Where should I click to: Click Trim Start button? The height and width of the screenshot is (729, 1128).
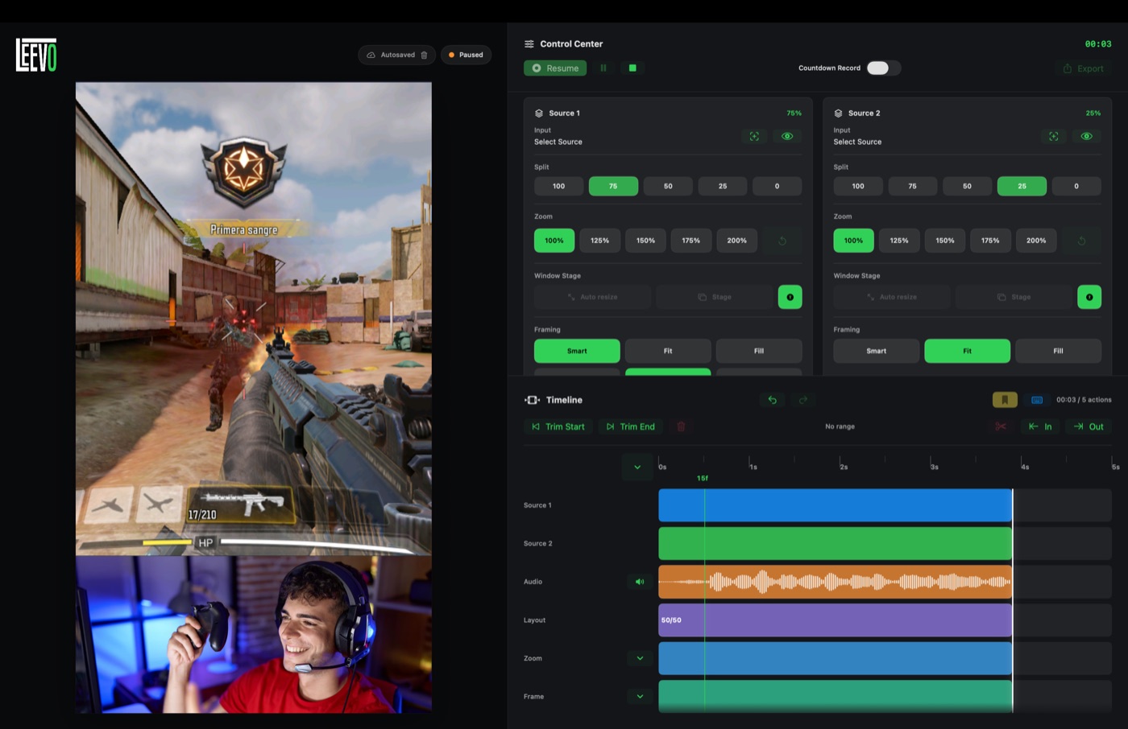pyautogui.click(x=558, y=426)
